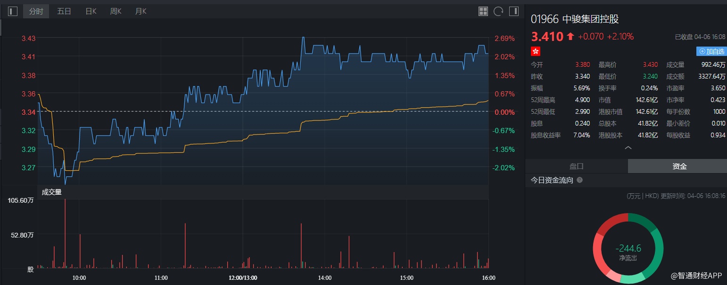This screenshot has height=285, width=727.
Task: Select the 周K weekly candlestick view
Action: click(x=116, y=11)
